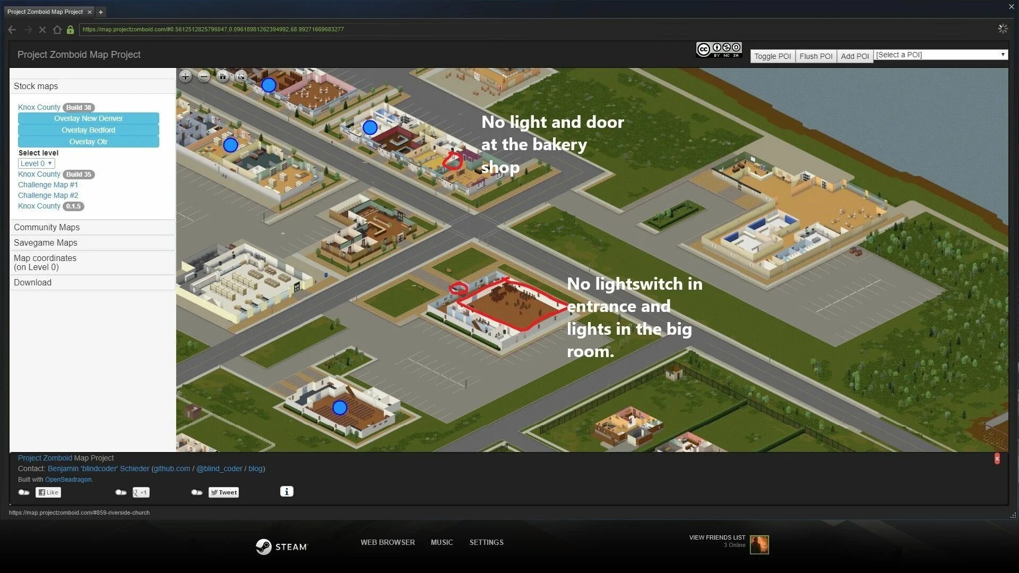This screenshot has height=573, width=1019.
Task: Click the Download link in sidebar
Action: click(32, 282)
